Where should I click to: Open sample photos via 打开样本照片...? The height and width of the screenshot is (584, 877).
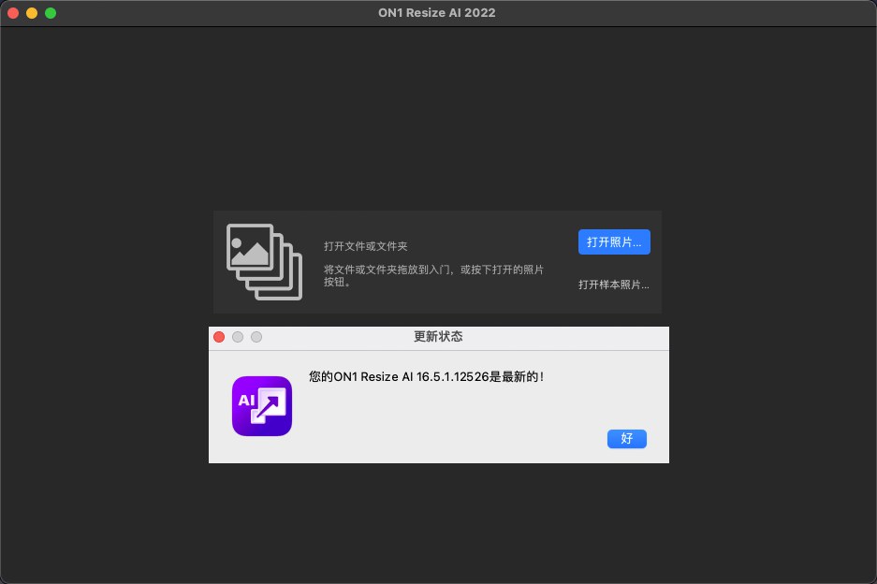tap(614, 285)
